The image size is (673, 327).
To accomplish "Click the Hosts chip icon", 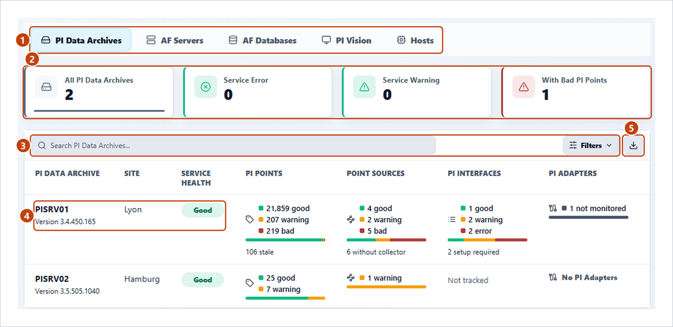I will coord(401,40).
